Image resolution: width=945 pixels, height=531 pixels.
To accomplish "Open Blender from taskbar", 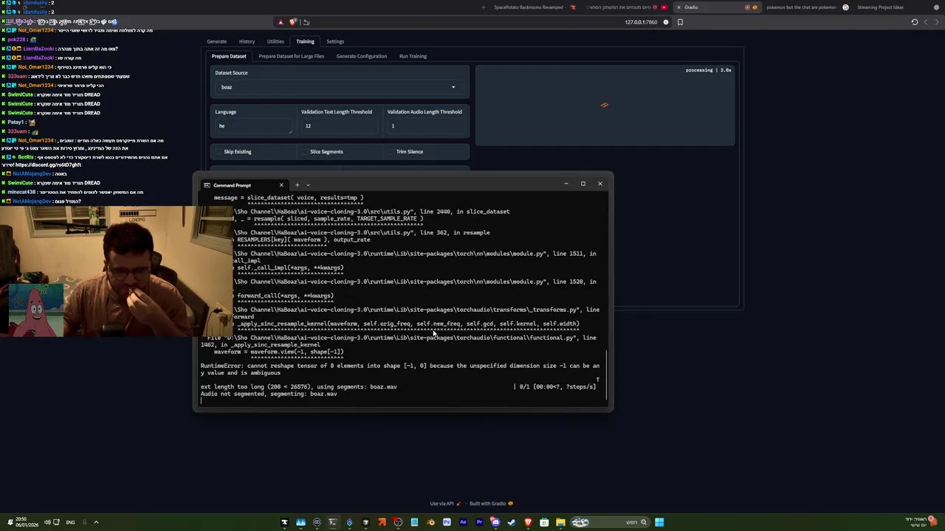I will coord(430,522).
